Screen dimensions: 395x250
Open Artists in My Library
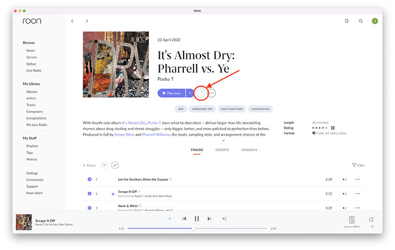31,98
